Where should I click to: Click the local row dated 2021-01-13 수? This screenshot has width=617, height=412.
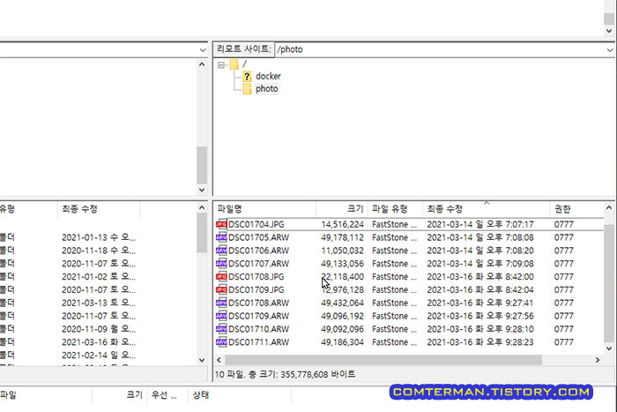99,237
